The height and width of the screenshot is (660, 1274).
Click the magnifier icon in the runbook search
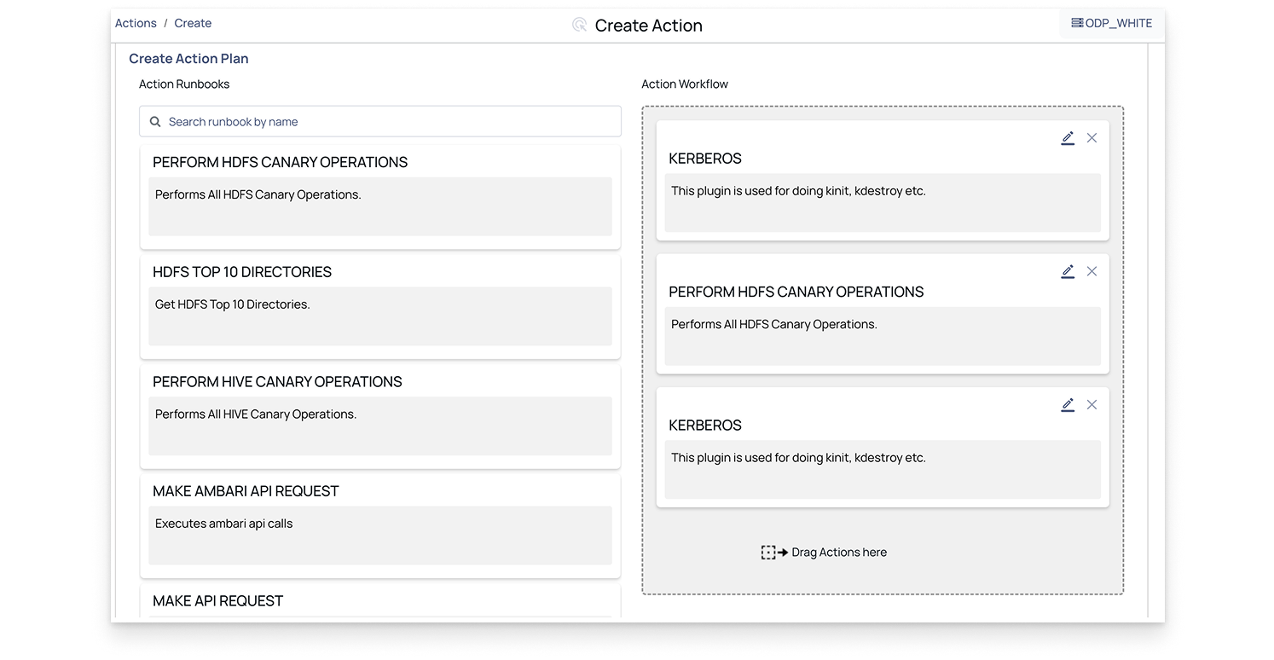point(155,122)
